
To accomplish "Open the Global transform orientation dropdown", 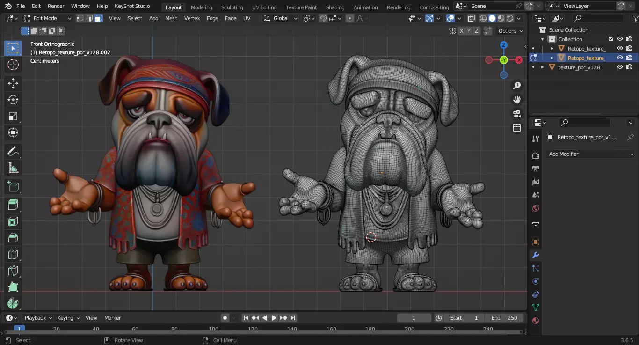I will [x=281, y=18].
